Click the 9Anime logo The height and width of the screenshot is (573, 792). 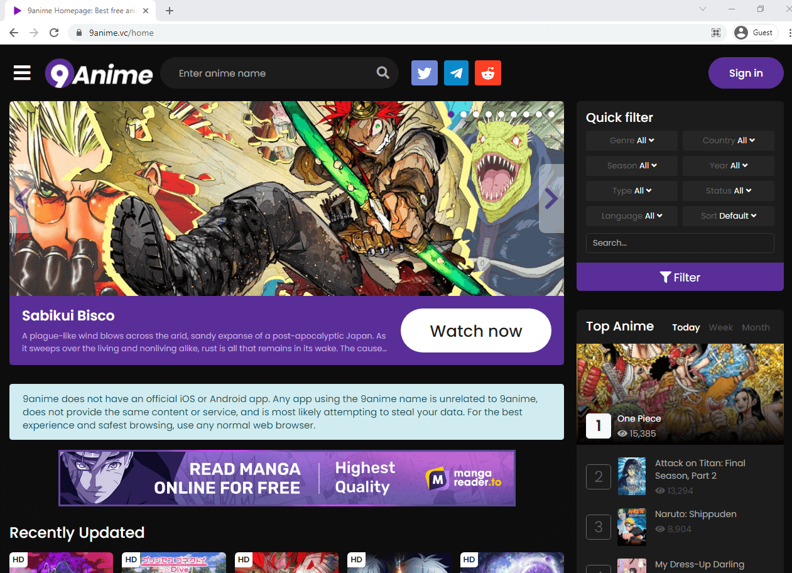point(99,74)
